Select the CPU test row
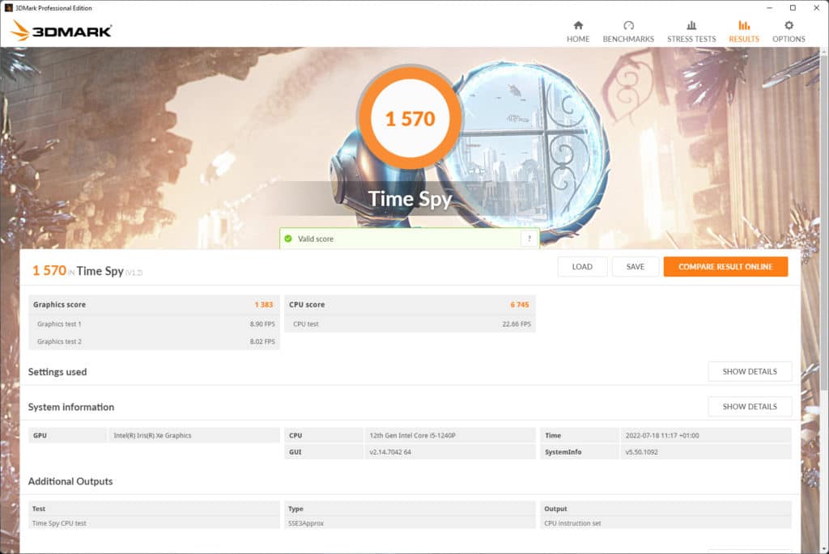 410,324
